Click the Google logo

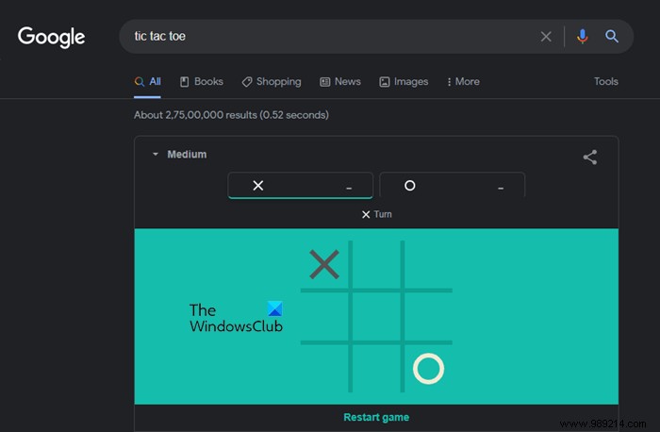pyautogui.click(x=51, y=38)
